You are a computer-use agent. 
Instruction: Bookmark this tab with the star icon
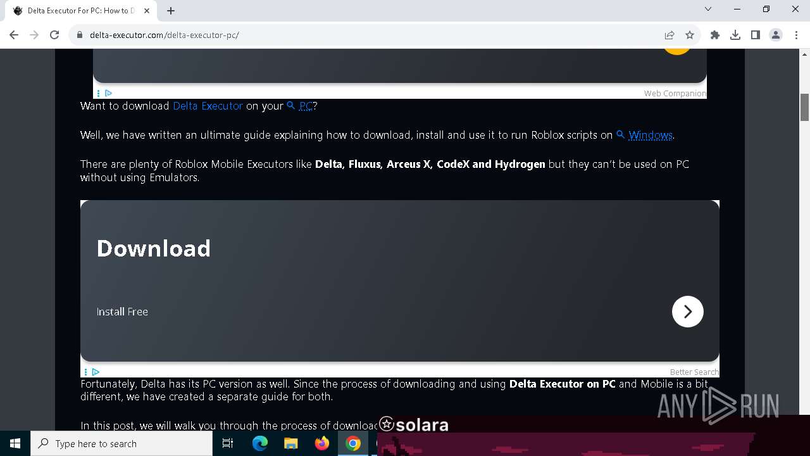point(690,35)
